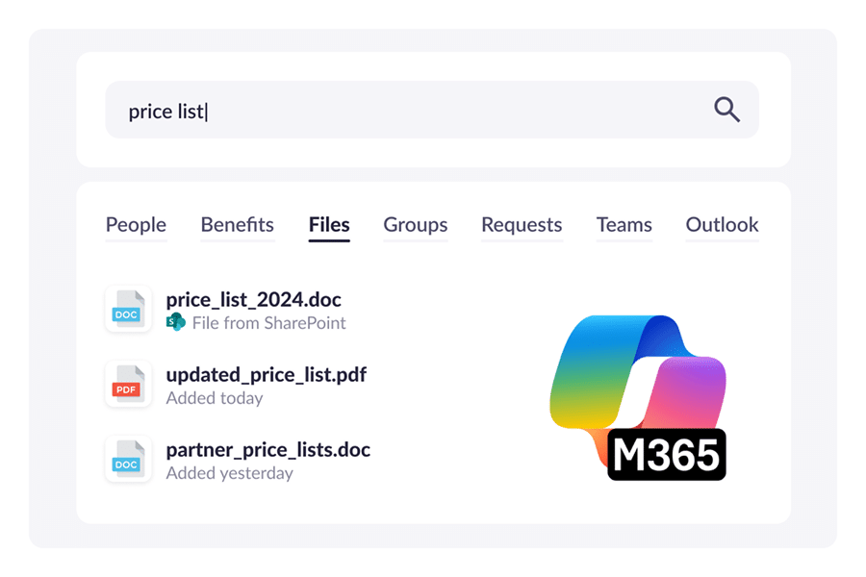Click 'Added today' label

[215, 398]
